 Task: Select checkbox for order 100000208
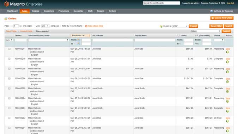click(10, 69)
